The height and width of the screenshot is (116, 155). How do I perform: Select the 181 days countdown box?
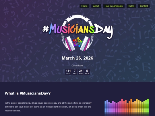[68, 72]
